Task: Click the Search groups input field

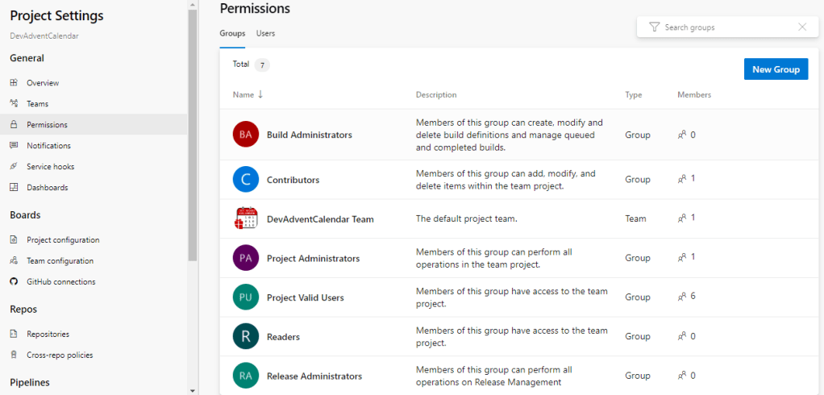Action: [x=726, y=27]
